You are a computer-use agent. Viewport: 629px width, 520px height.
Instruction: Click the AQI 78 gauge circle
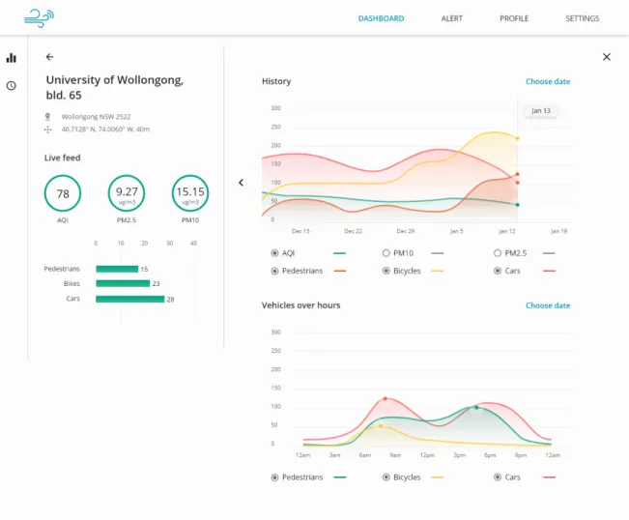[x=63, y=193]
